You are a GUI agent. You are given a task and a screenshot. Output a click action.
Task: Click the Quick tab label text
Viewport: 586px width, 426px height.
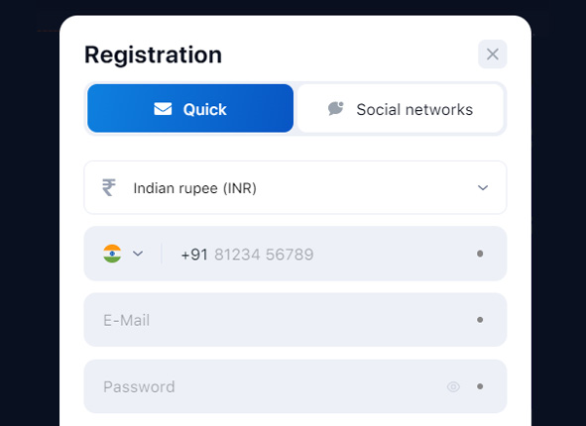click(x=205, y=109)
